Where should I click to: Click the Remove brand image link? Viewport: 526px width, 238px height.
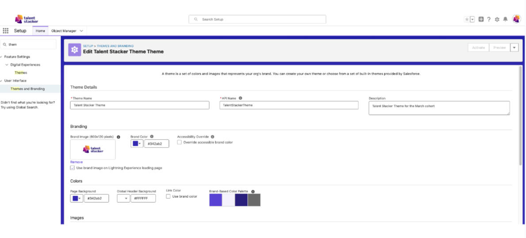pyautogui.click(x=76, y=162)
